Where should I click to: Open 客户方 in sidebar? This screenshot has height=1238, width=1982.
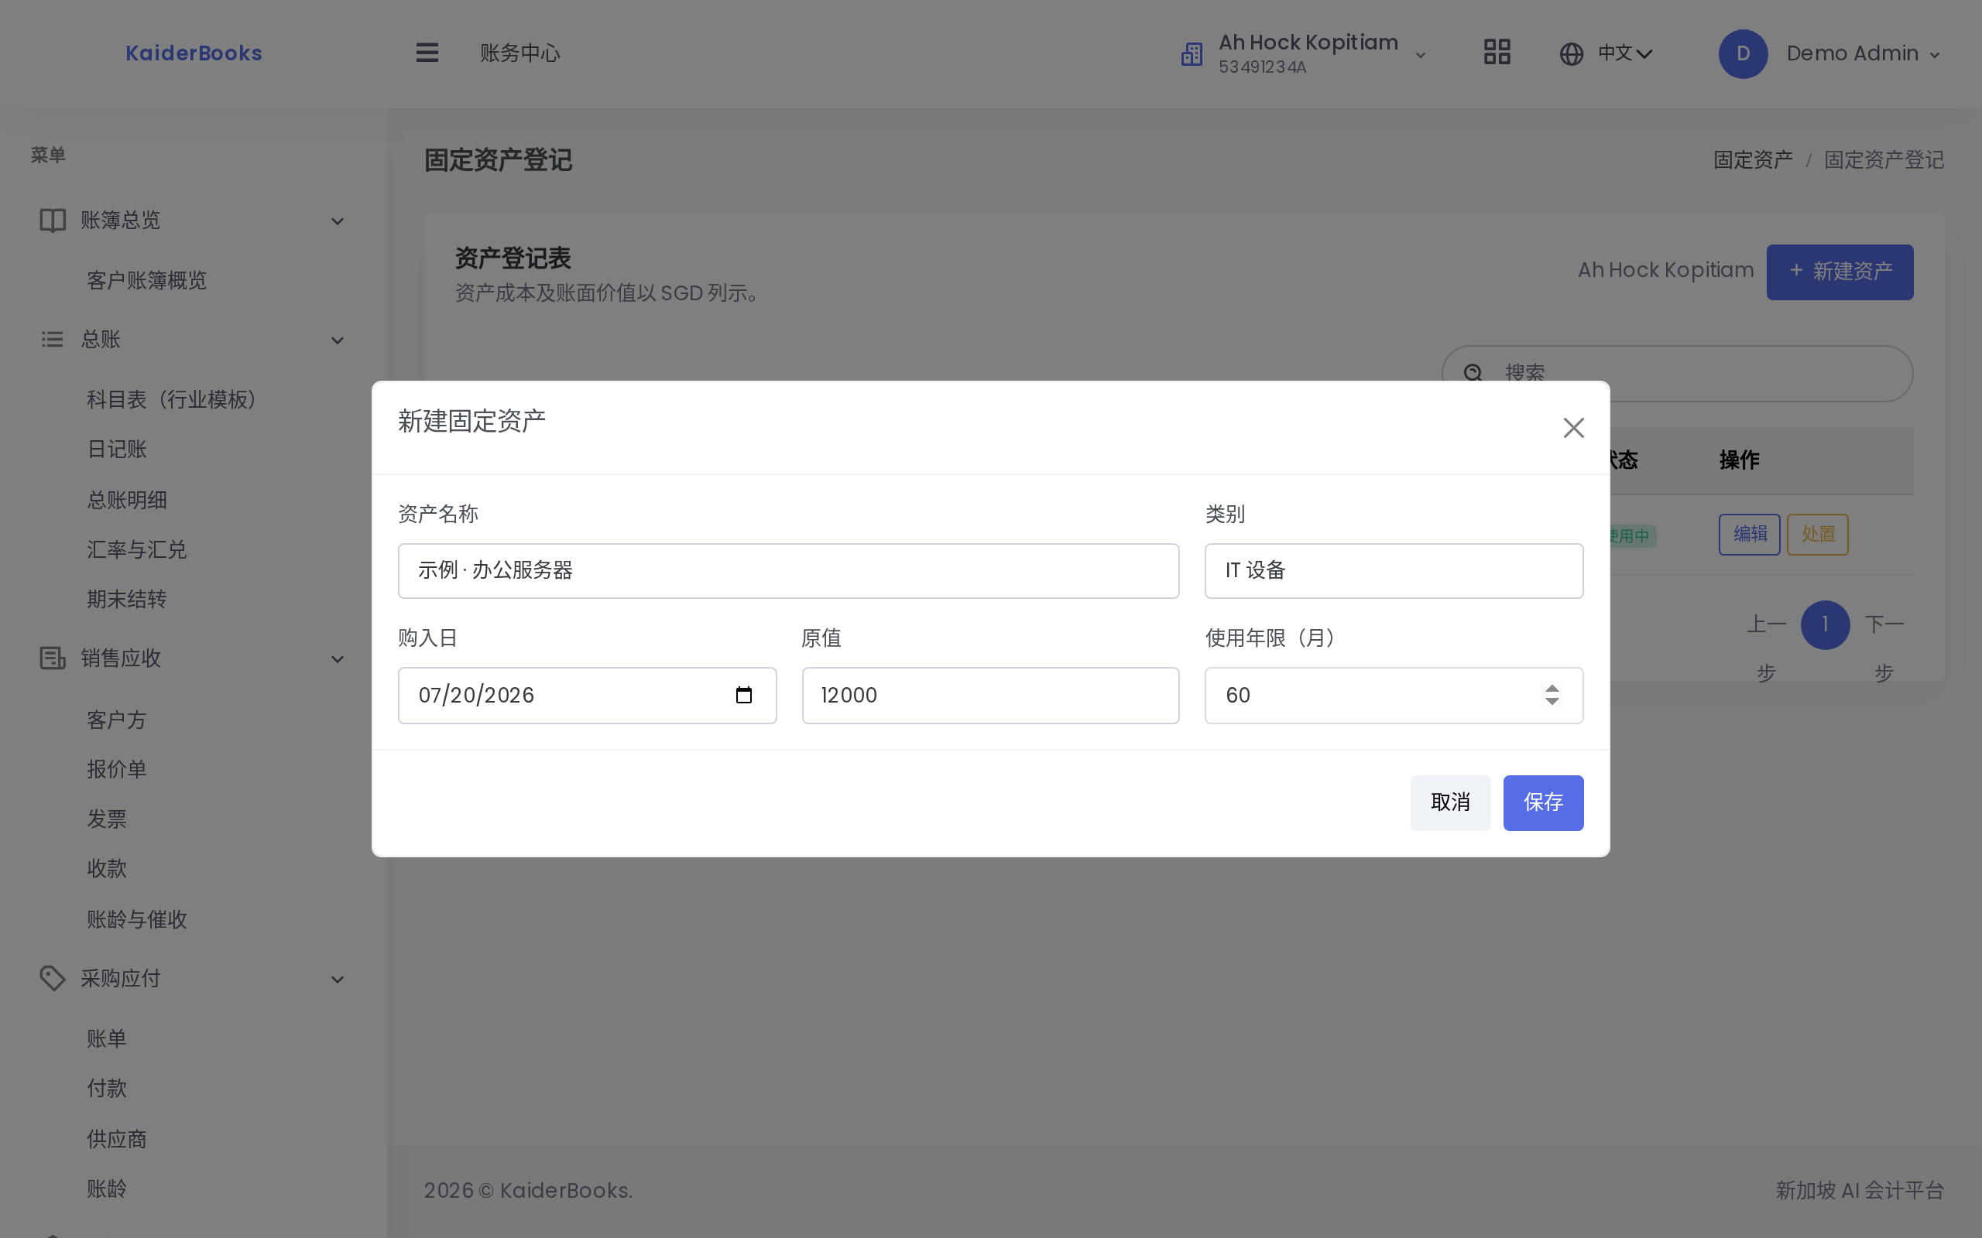point(117,720)
